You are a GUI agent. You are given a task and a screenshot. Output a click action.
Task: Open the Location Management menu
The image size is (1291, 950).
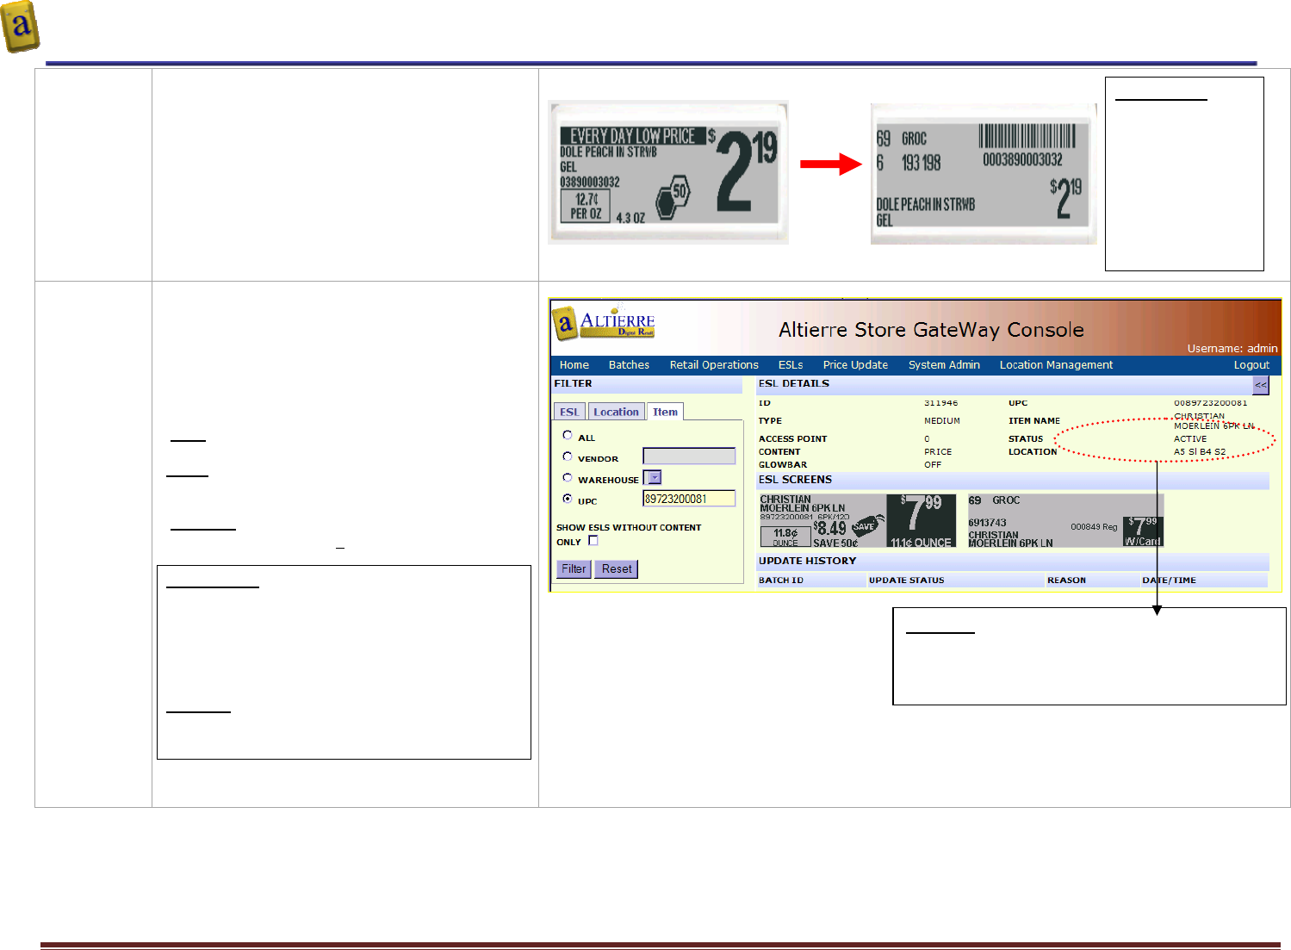click(1056, 365)
